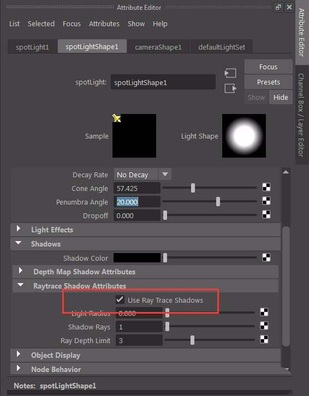The height and width of the screenshot is (396, 309).
Task: Click the attribute list vertical scrollbar thumb
Action: point(286,286)
